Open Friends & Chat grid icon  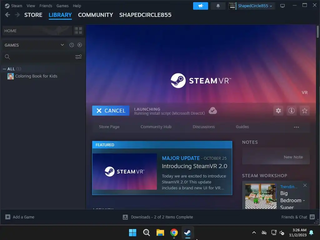(312, 217)
